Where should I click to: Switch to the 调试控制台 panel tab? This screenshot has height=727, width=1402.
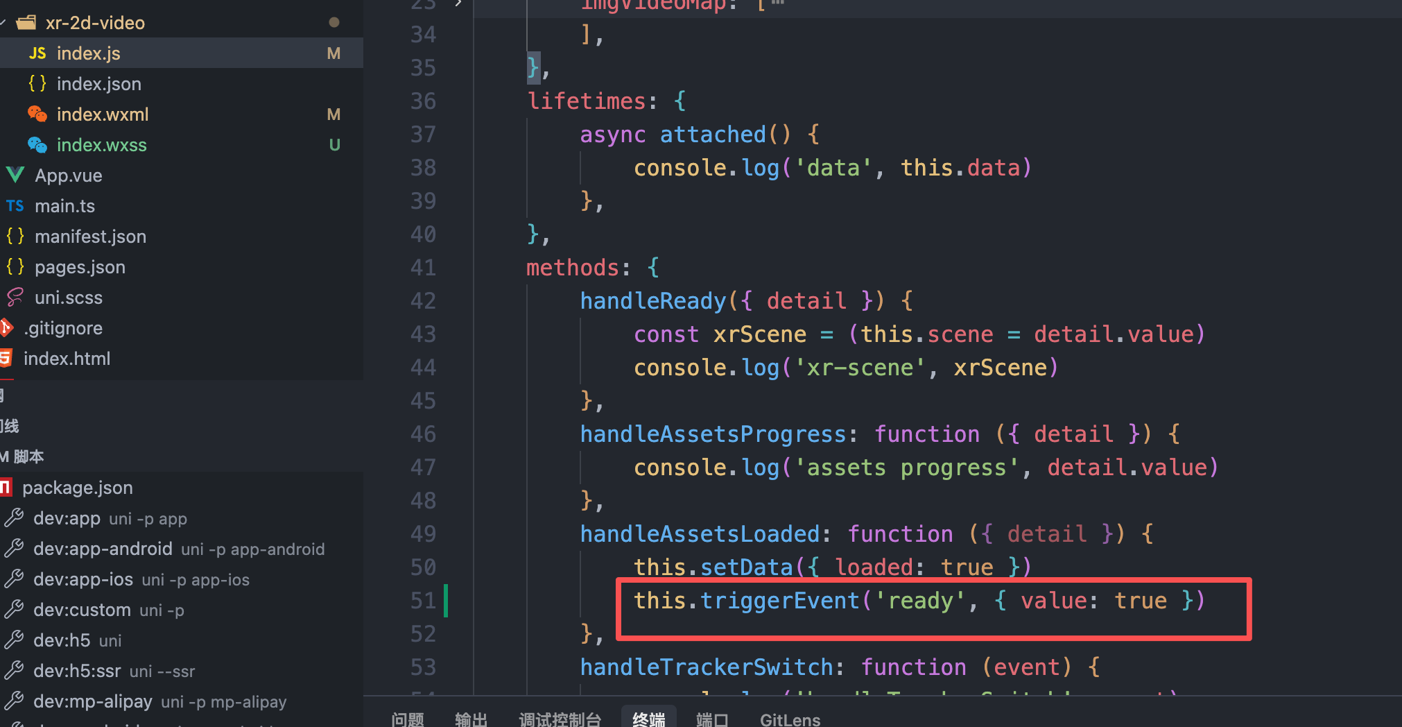coord(560,719)
